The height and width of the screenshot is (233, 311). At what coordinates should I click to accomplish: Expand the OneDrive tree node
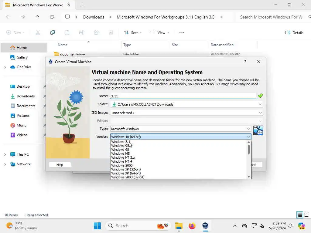(5, 67)
